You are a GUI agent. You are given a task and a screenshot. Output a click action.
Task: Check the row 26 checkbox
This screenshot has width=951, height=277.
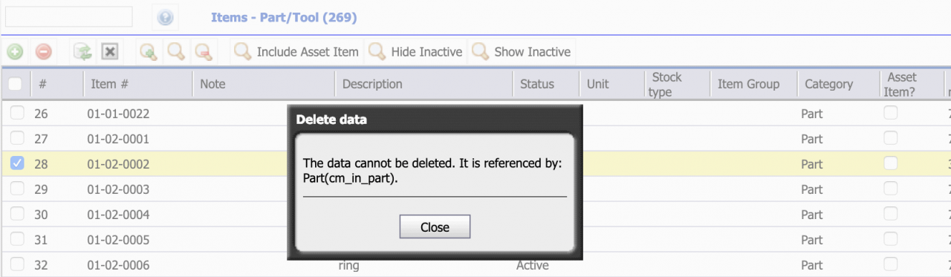click(17, 113)
